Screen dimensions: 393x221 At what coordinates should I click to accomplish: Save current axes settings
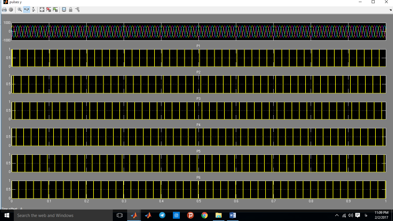pyautogui.click(x=49, y=9)
